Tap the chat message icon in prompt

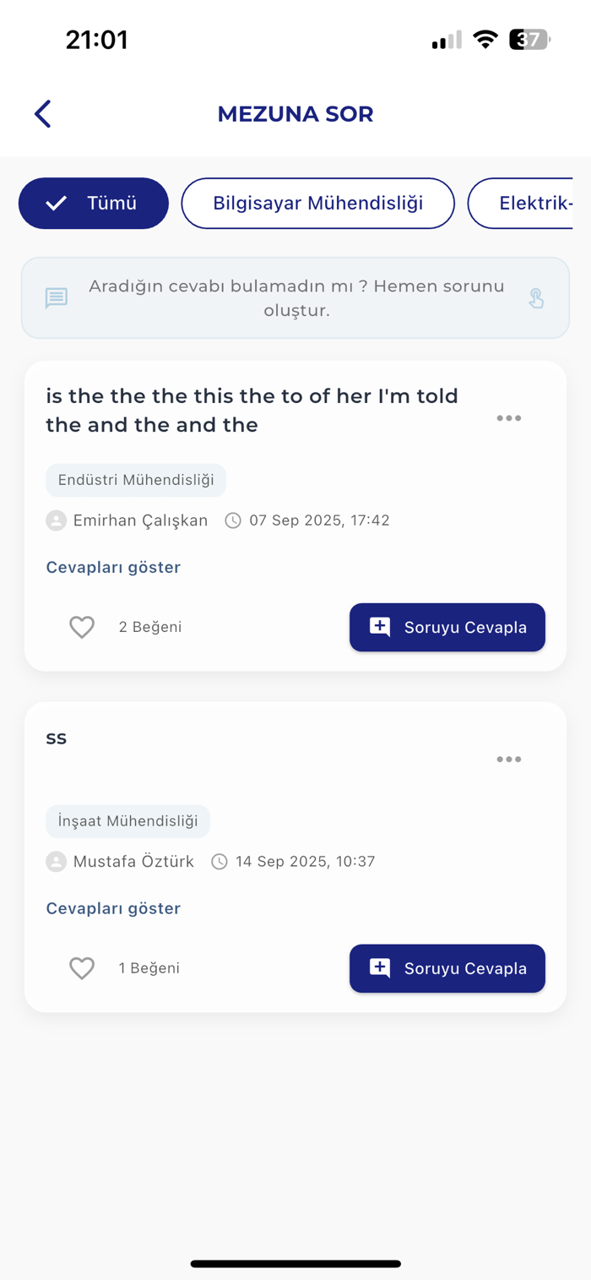click(x=57, y=298)
